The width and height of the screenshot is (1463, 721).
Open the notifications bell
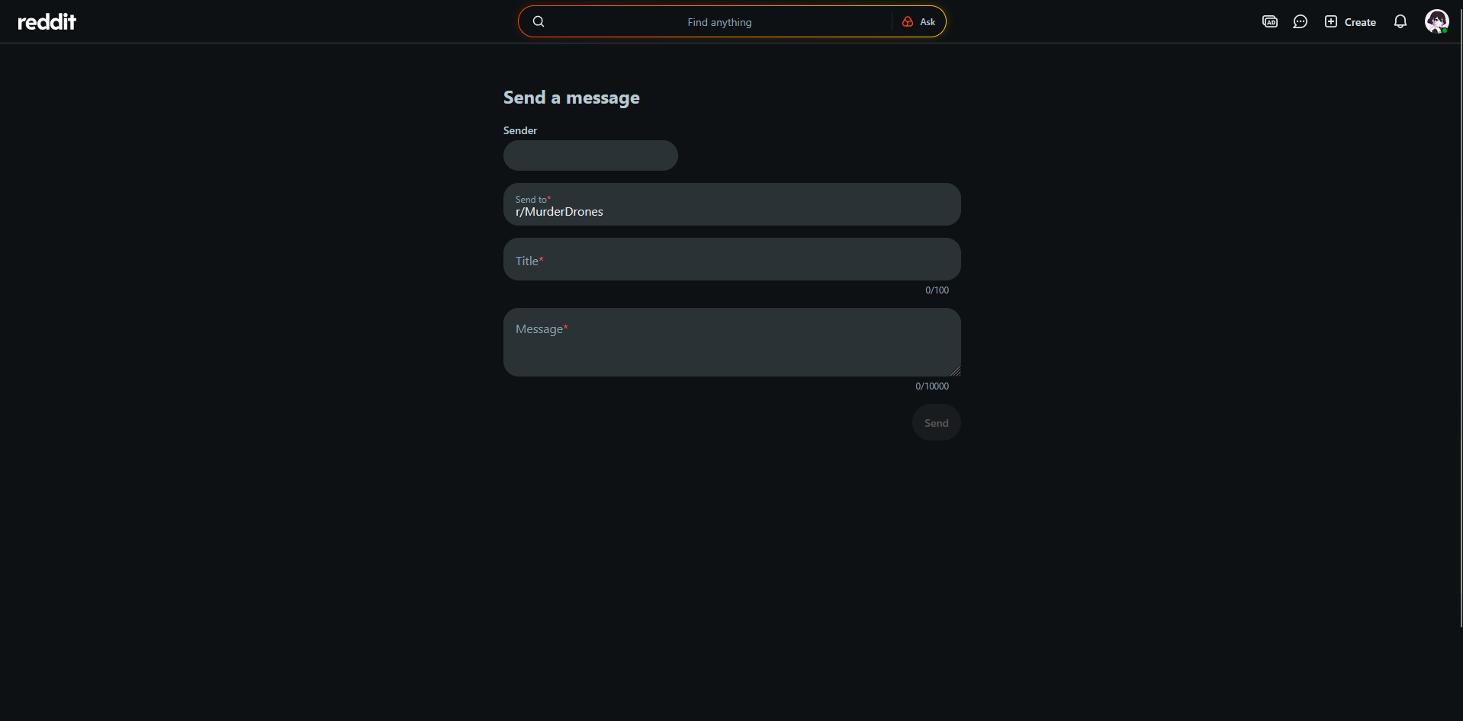click(x=1400, y=21)
